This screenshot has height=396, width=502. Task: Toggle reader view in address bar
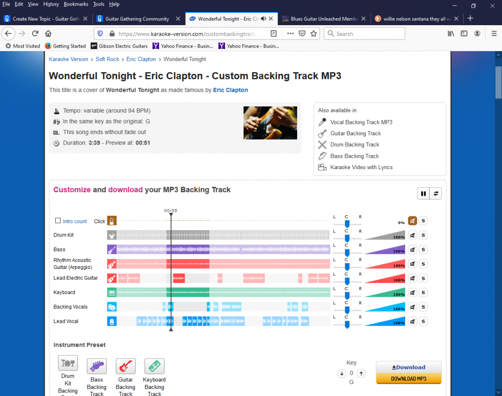click(x=274, y=34)
